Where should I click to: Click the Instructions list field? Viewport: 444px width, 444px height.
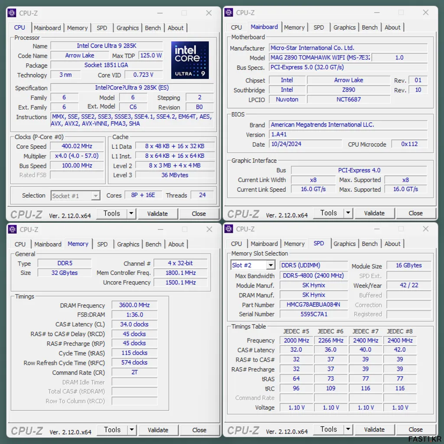[x=132, y=120]
